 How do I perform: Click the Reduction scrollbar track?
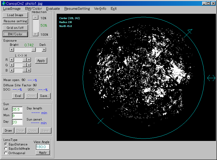point(36,26)
